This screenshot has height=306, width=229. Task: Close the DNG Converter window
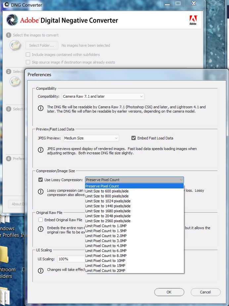pos(194,4)
